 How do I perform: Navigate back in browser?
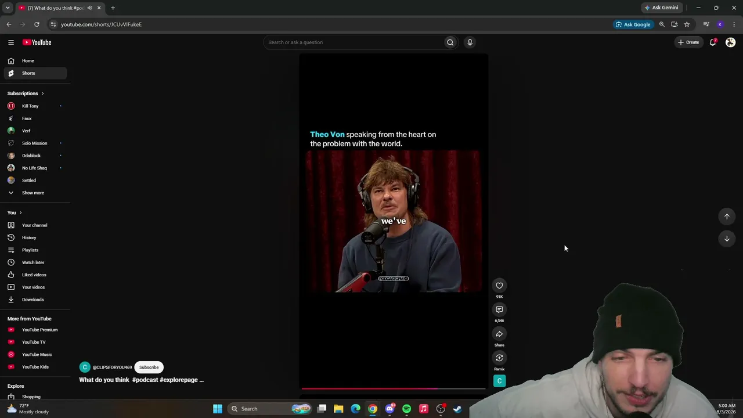(x=9, y=24)
